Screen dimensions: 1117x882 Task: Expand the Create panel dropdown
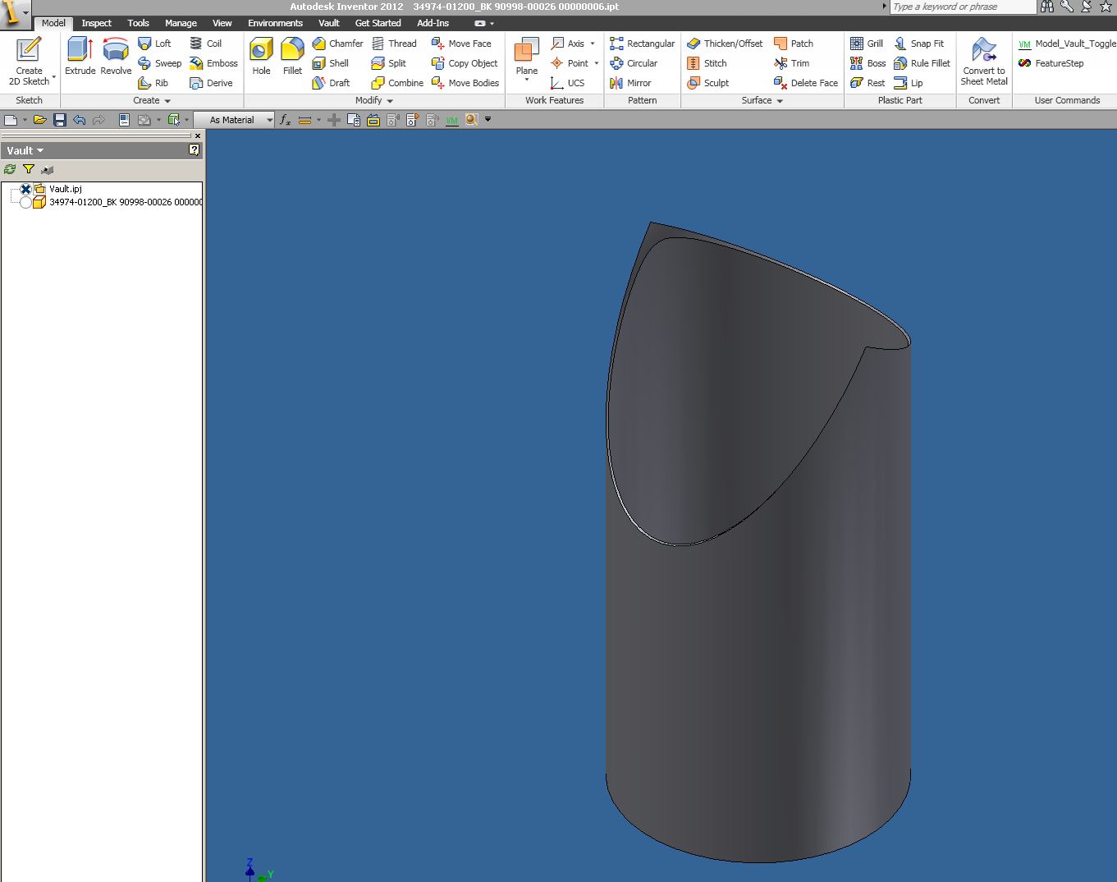pyautogui.click(x=167, y=101)
